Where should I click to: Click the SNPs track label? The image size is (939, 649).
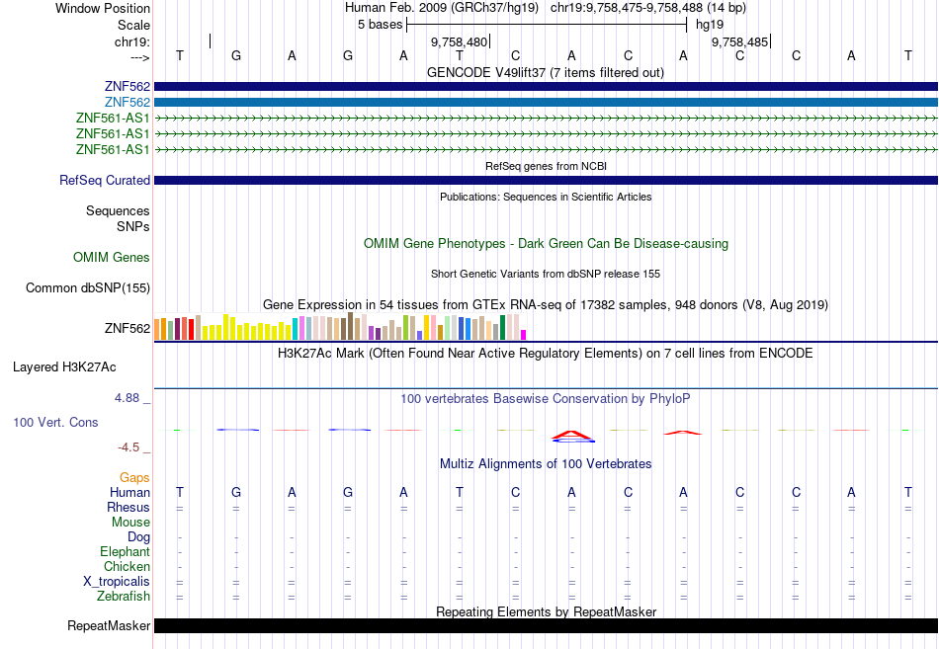coord(133,226)
